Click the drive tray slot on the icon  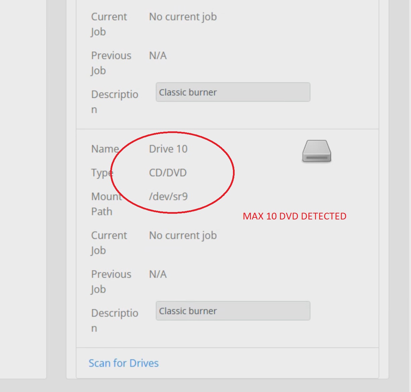click(x=316, y=157)
